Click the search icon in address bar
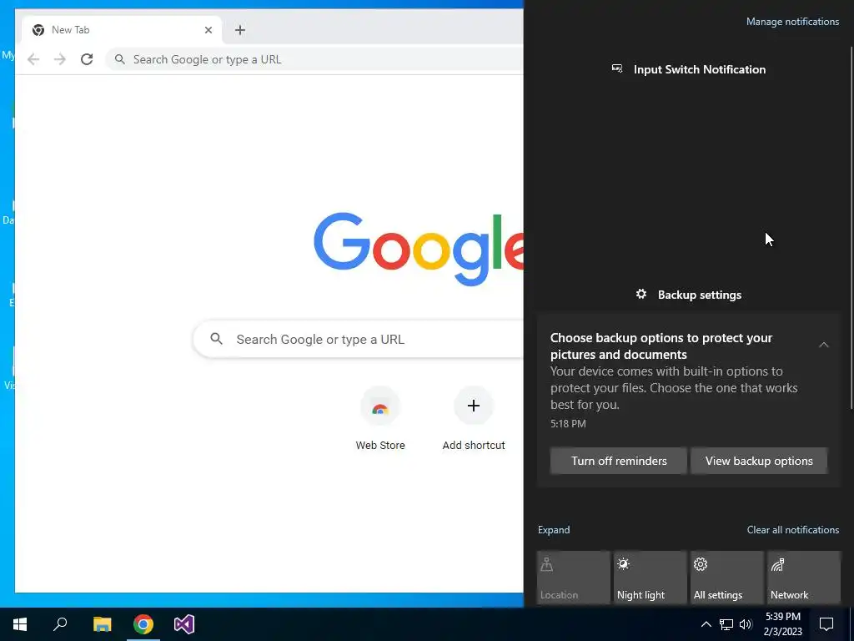 click(x=120, y=59)
